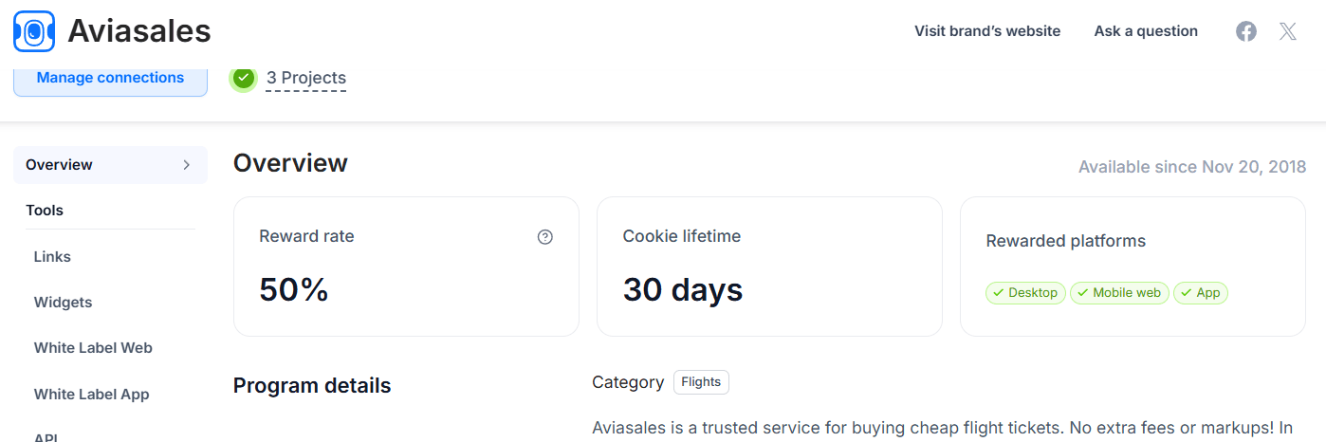Open the Tools sidebar heading
Image resolution: width=1326 pixels, height=442 pixels.
pos(45,211)
